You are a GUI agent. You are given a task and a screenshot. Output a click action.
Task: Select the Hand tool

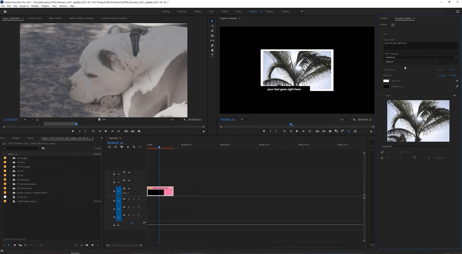click(212, 50)
